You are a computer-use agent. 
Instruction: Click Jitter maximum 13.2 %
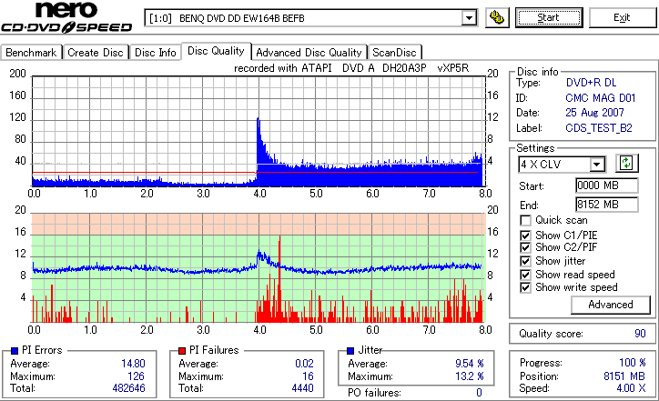click(x=470, y=376)
